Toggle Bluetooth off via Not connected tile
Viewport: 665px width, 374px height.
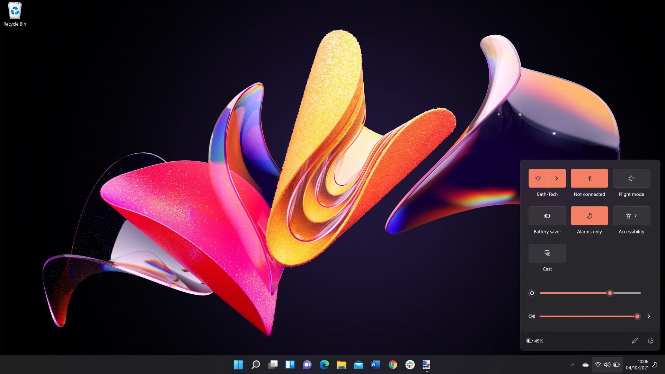[589, 178]
